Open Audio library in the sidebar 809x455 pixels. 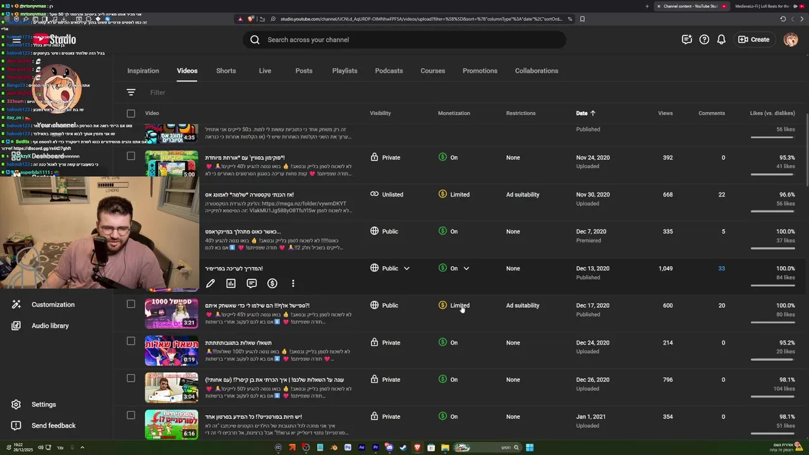(50, 325)
